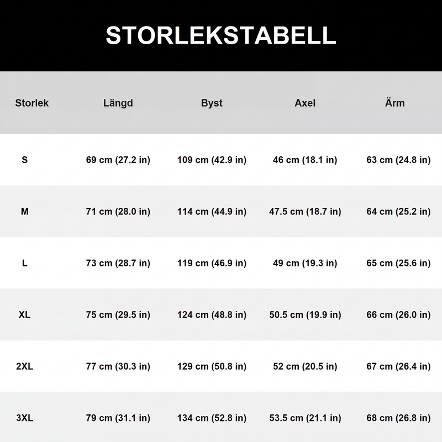
Task: Select the M size row label
Action: tap(25, 212)
